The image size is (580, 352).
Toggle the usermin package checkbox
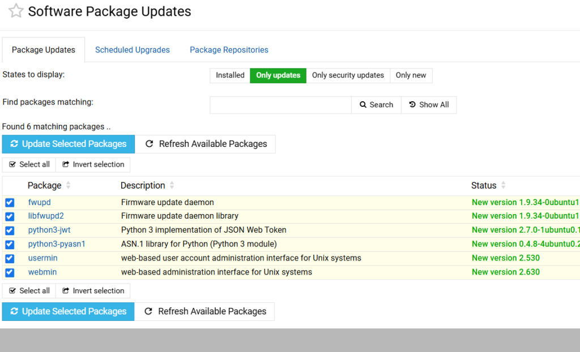[10, 258]
